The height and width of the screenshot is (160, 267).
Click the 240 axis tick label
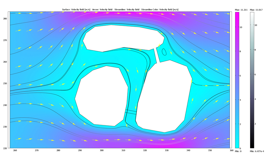[5, 105]
